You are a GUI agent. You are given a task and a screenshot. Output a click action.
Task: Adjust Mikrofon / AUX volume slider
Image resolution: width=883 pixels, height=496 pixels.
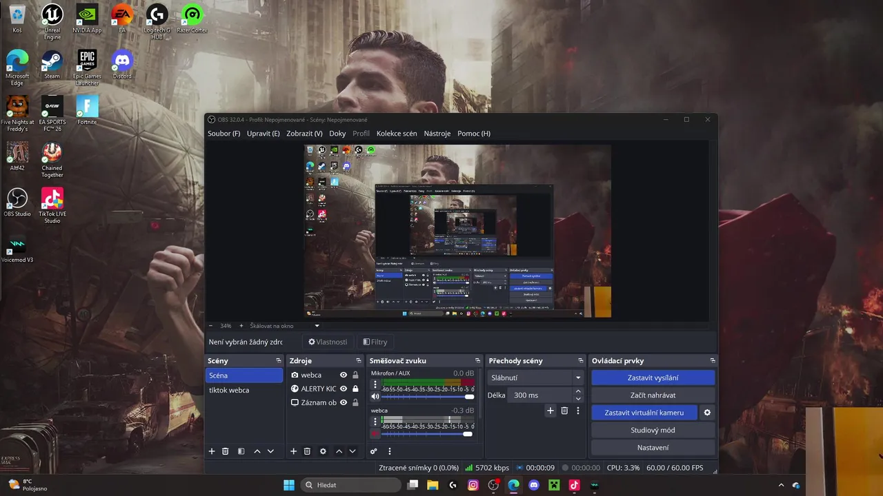point(428,397)
